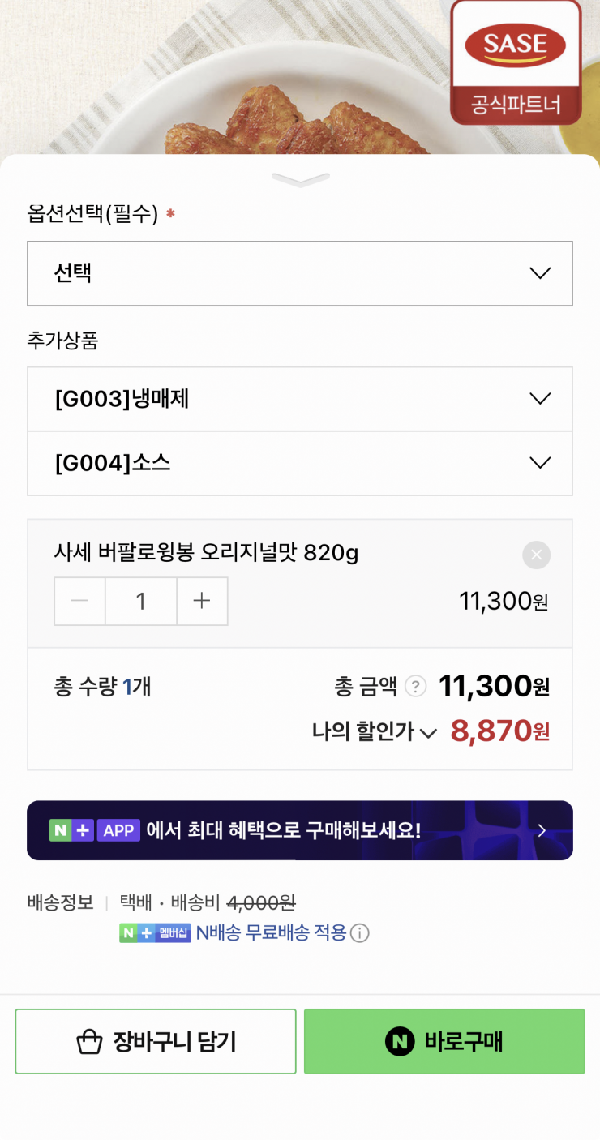Click the N logo inside 바로구매 button
The width and height of the screenshot is (600, 1140).
pyautogui.click(x=398, y=1040)
